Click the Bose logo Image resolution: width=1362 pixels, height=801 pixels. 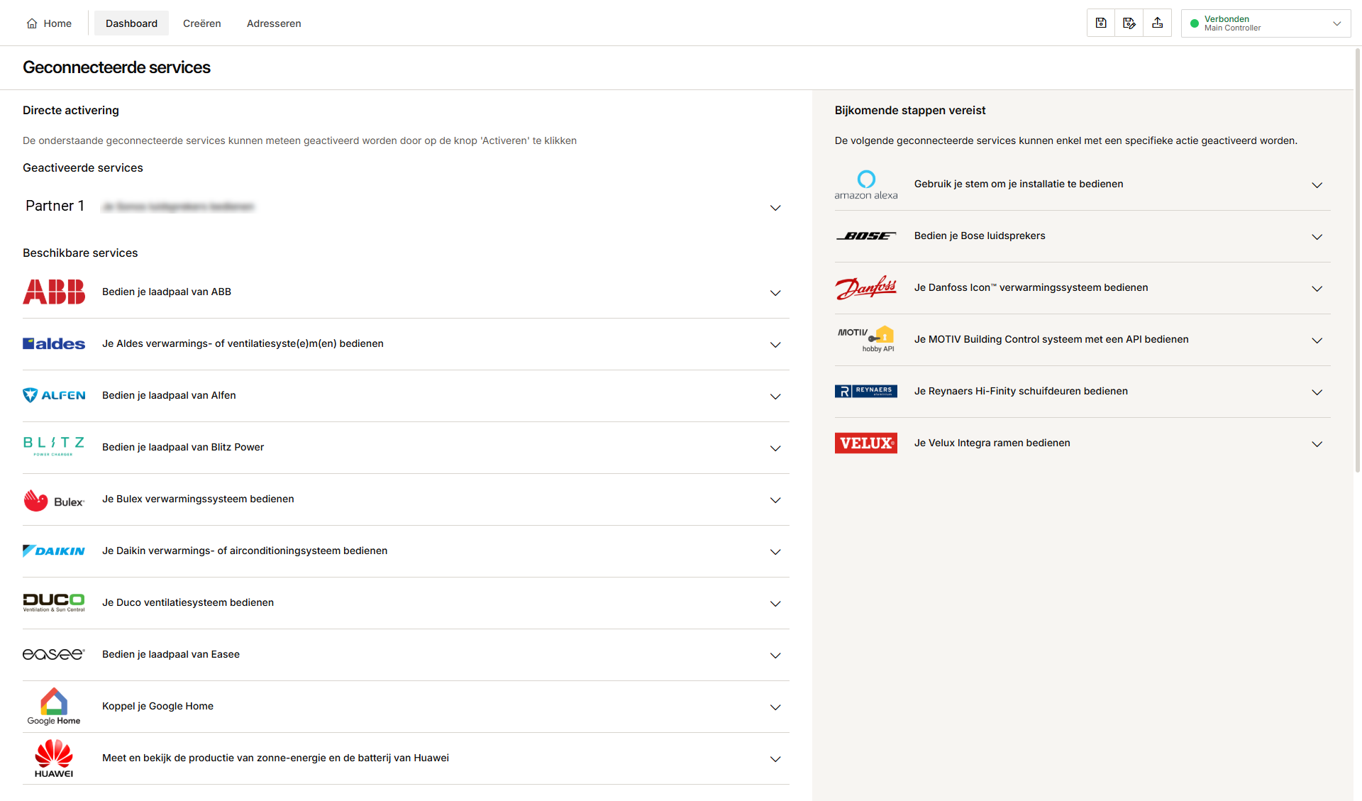click(866, 236)
